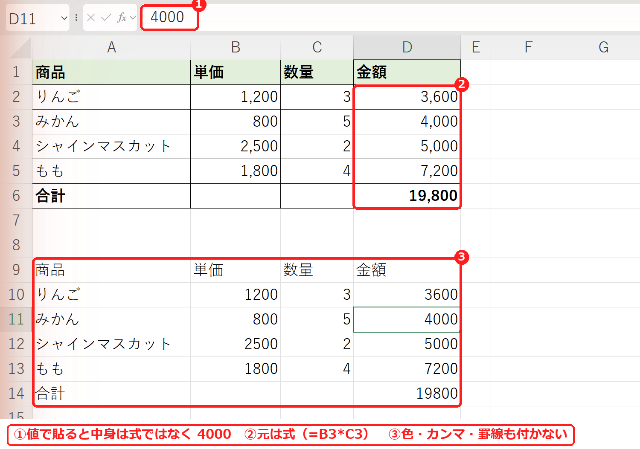
Task: Click cell A12 シャインマスカット in pasted table
Action: point(111,344)
